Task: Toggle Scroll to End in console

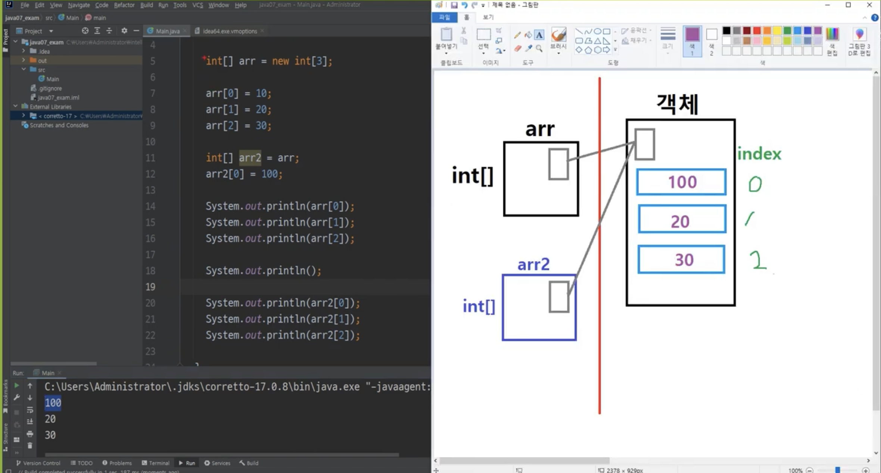Action: pos(30,422)
